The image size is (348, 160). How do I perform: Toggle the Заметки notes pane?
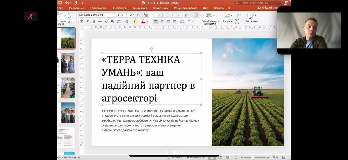(175, 157)
